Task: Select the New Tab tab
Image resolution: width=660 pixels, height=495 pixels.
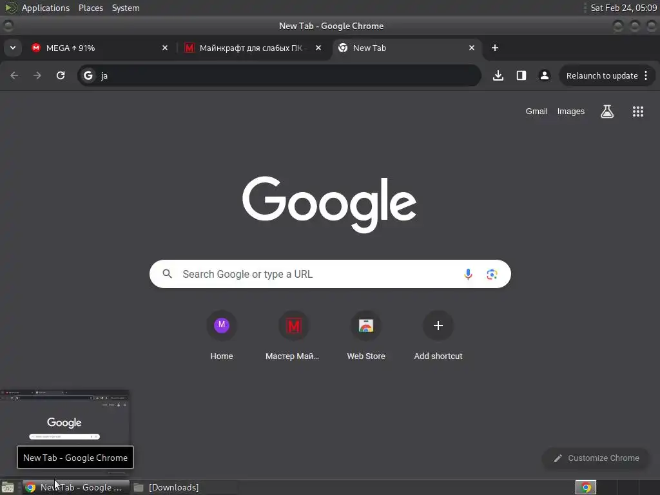Action: (407, 48)
